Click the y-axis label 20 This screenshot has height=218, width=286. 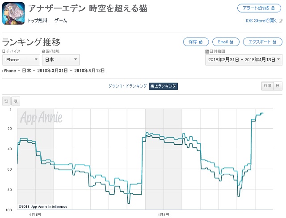pos(9,129)
